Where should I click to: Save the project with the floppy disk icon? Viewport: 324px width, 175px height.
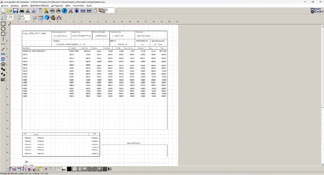[16, 10]
